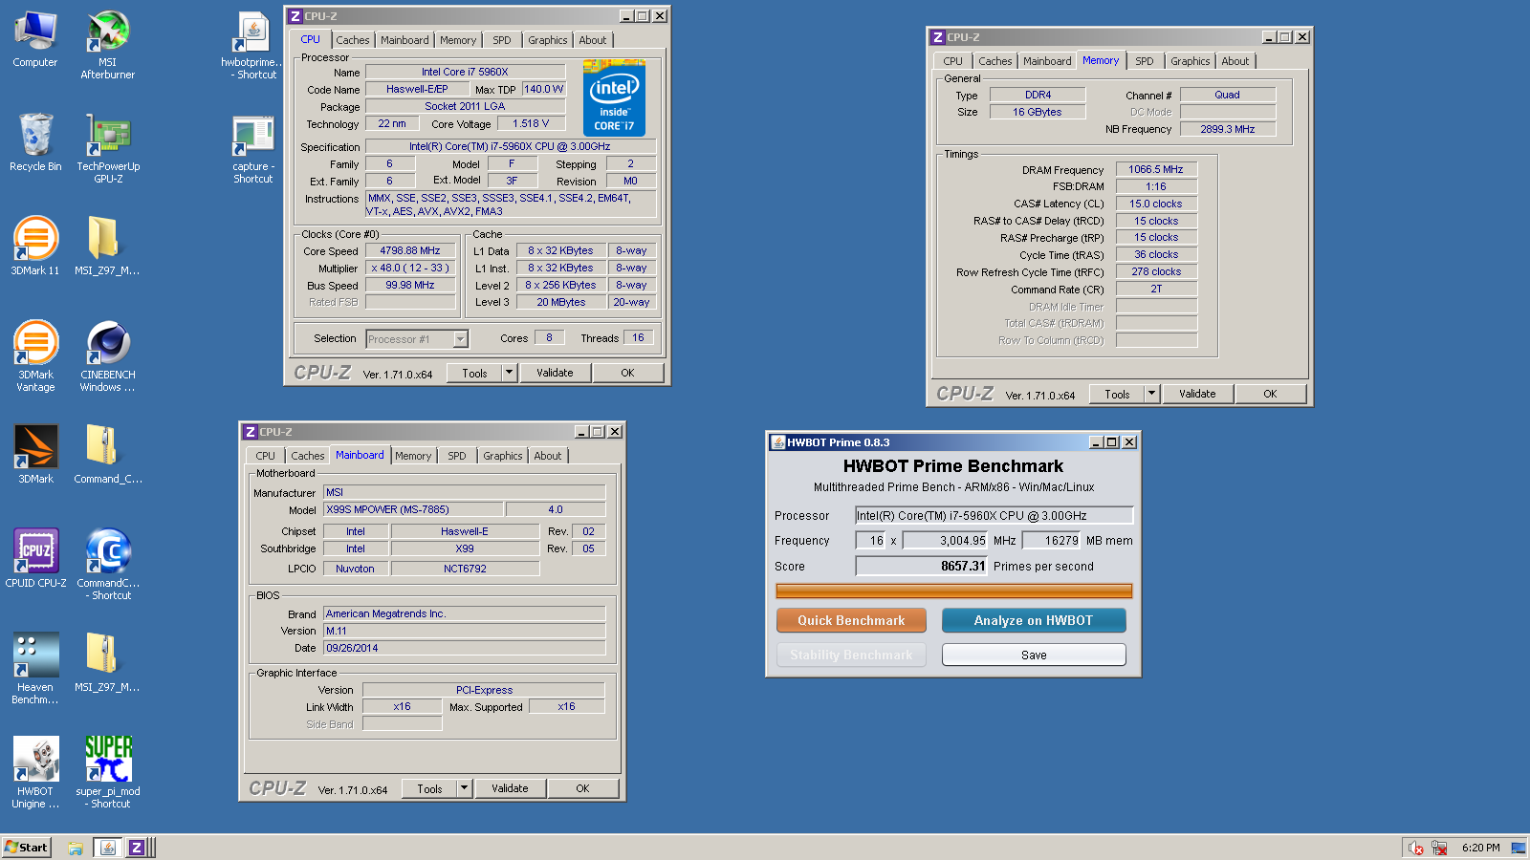This screenshot has height=860, width=1530.
Task: Click Save in HWBOT Prime
Action: 1034,655
